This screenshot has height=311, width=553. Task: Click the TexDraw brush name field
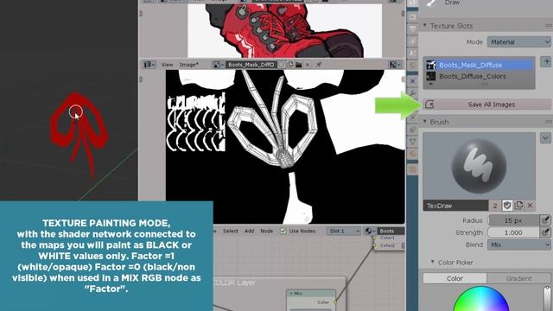[455, 206]
